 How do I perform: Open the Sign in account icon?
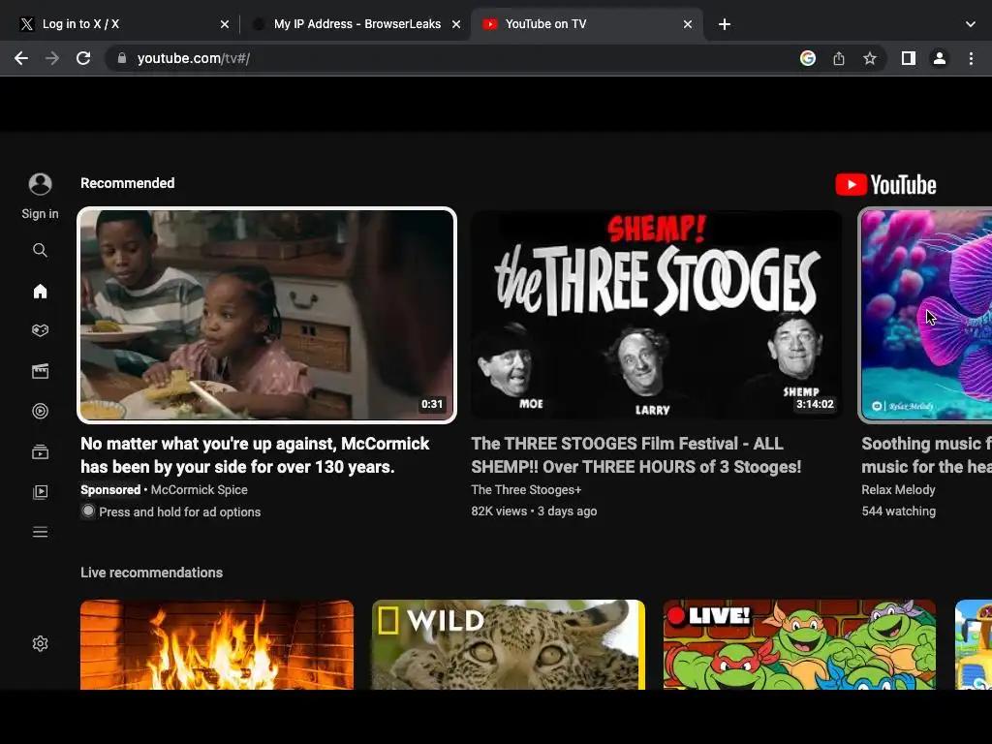tap(40, 184)
